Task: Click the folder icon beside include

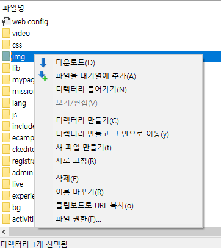Action: click(x=6, y=126)
